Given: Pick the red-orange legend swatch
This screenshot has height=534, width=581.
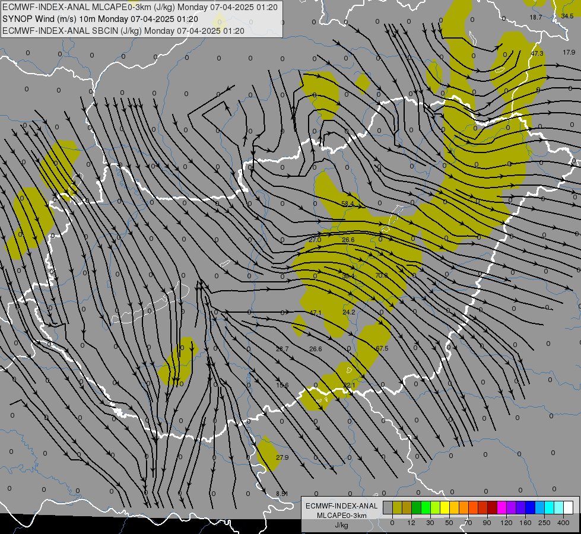Looking at the screenshot, I should coord(474,507).
